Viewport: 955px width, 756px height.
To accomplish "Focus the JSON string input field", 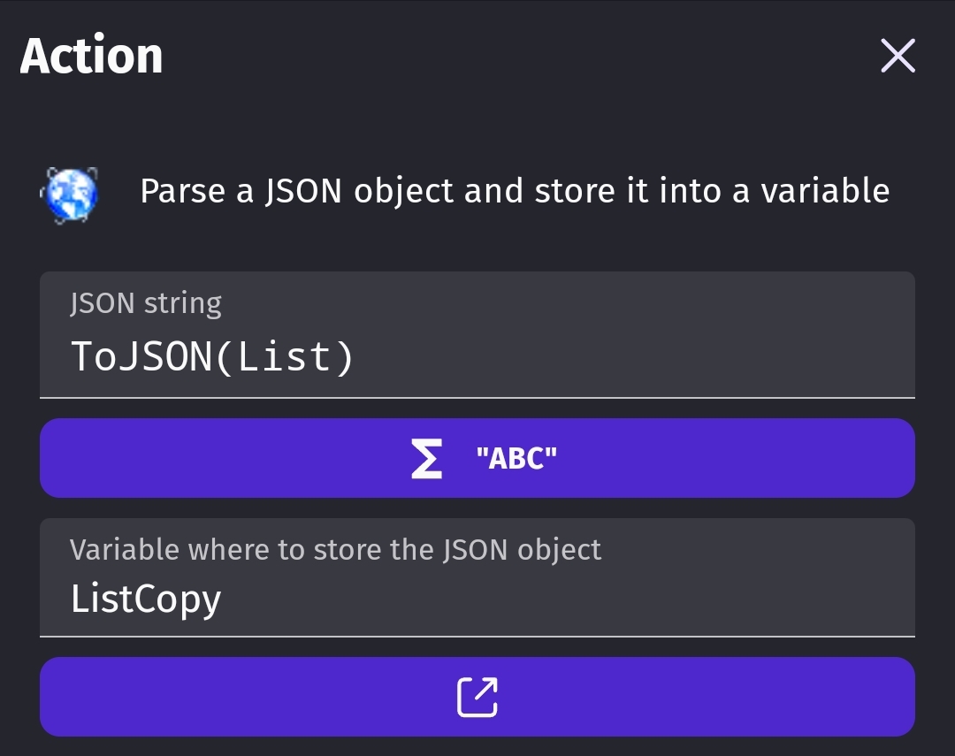I will pos(477,335).
